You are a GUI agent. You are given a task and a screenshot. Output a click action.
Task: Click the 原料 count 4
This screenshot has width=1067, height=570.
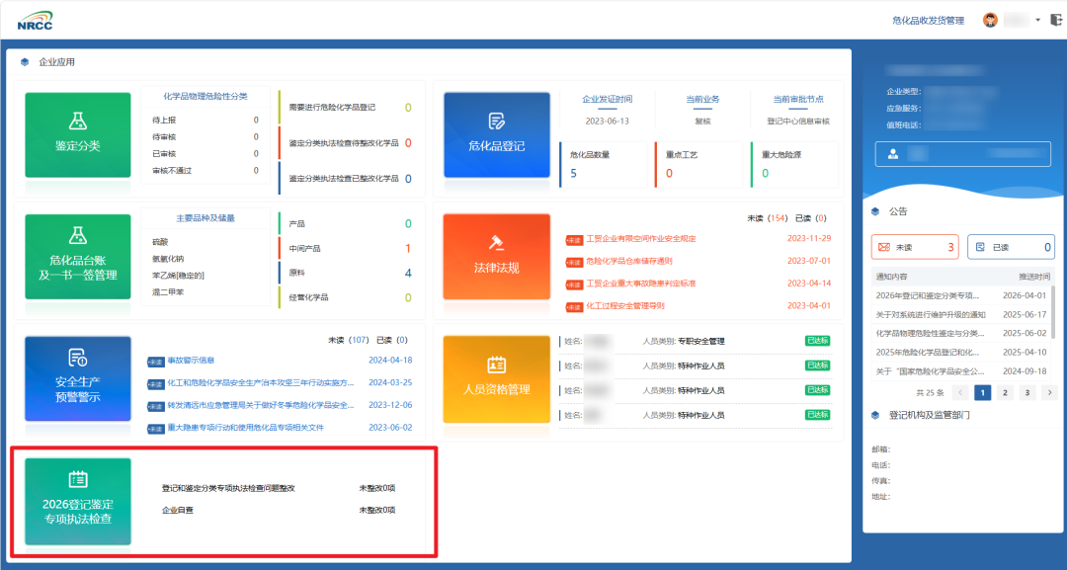coord(408,274)
